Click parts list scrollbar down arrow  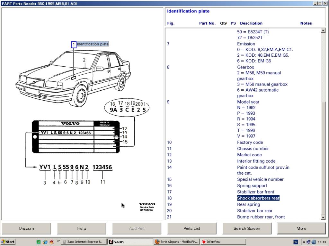[323, 217]
